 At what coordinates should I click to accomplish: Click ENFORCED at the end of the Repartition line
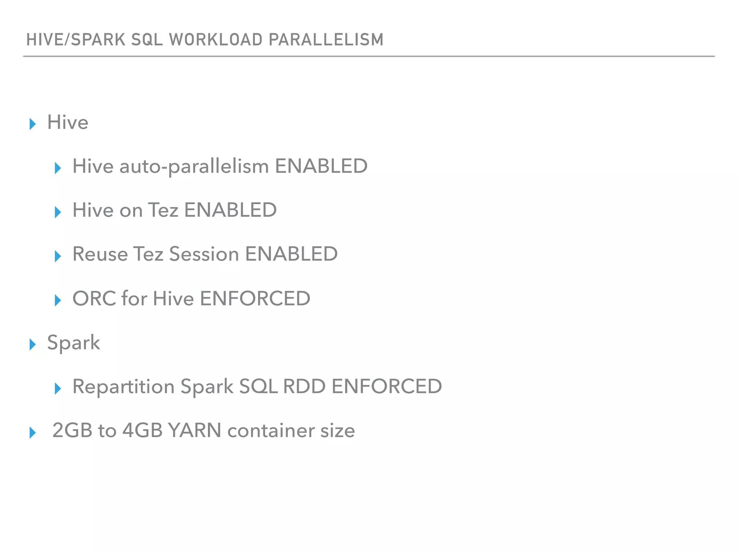[387, 387]
